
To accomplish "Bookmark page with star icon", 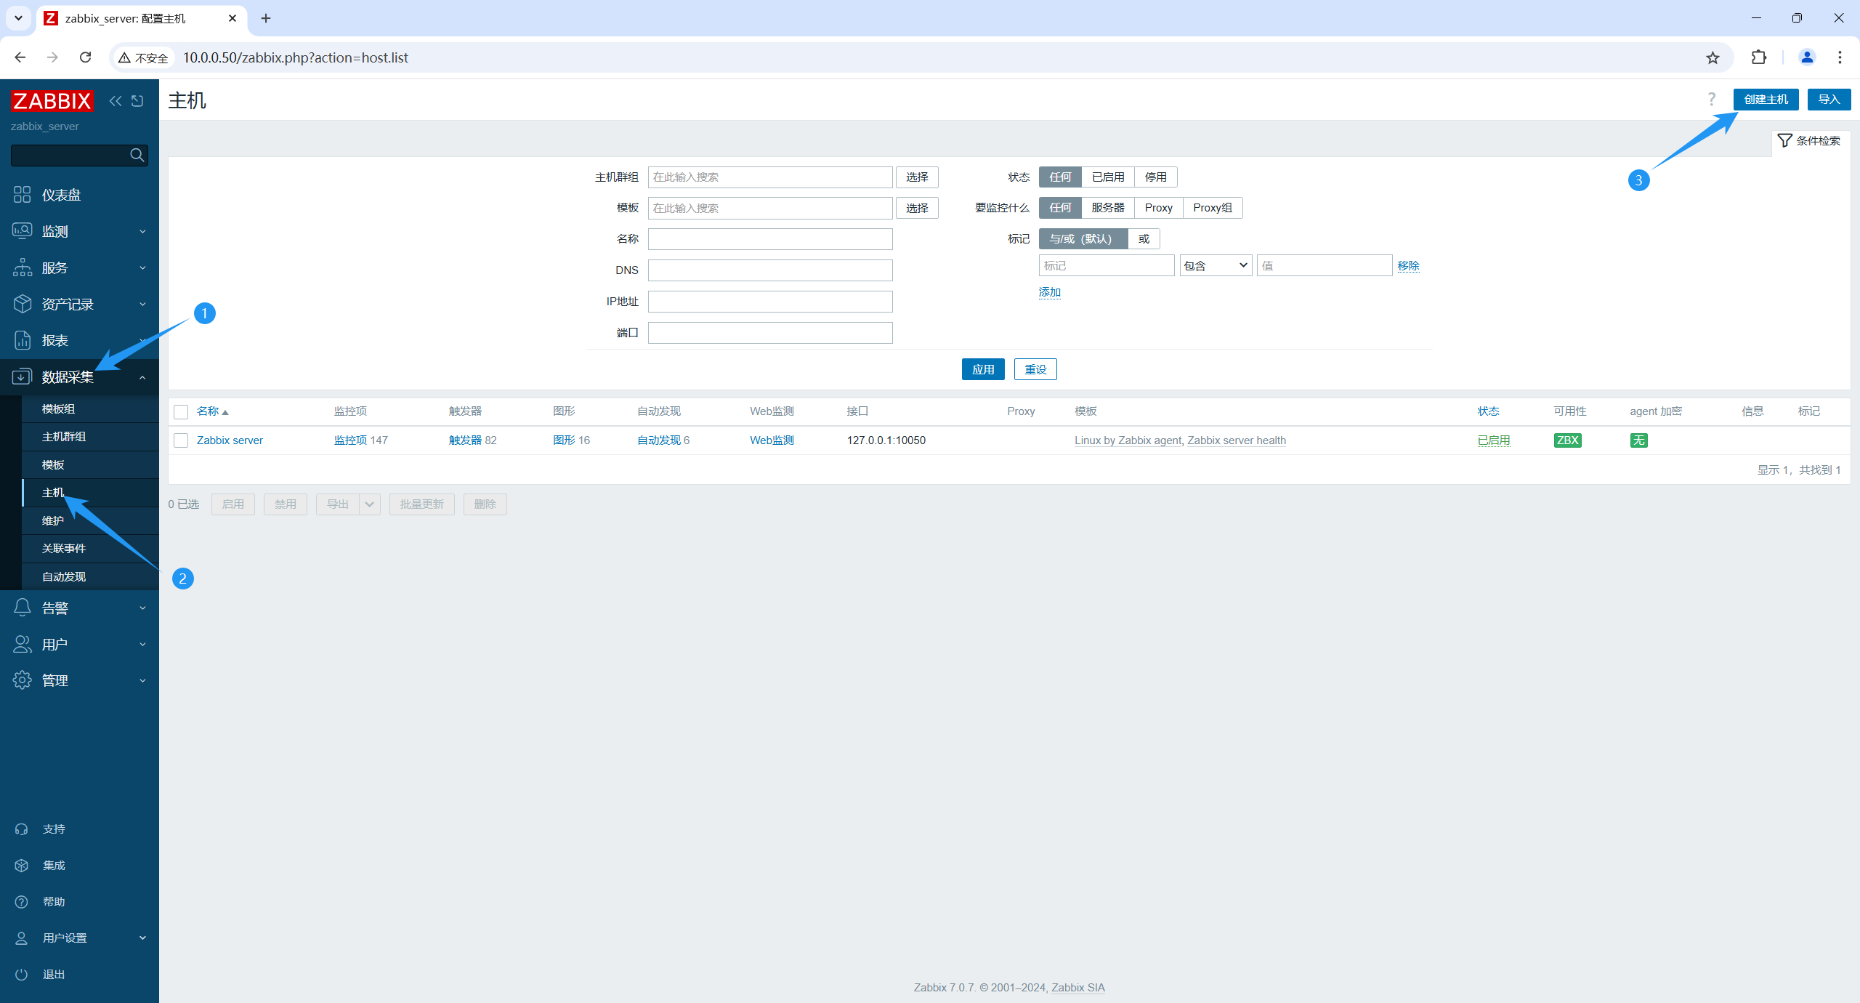I will (x=1713, y=57).
